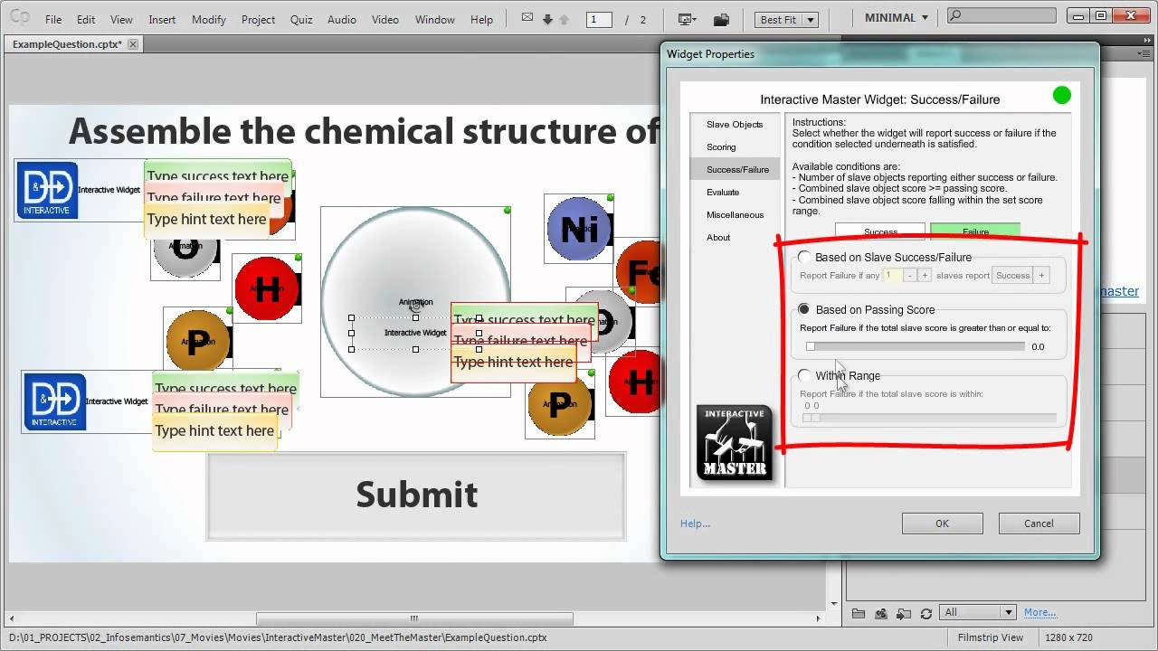The width and height of the screenshot is (1158, 651).
Task: Go to previous slide with up arrow
Action: (564, 19)
